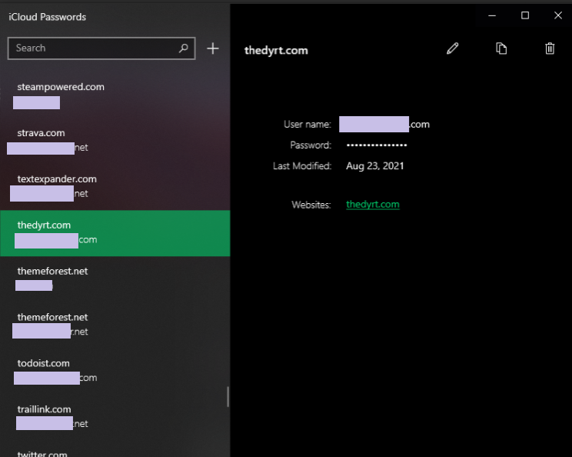
Task: Open the textexpander.com entry
Action: pyautogui.click(x=115, y=187)
